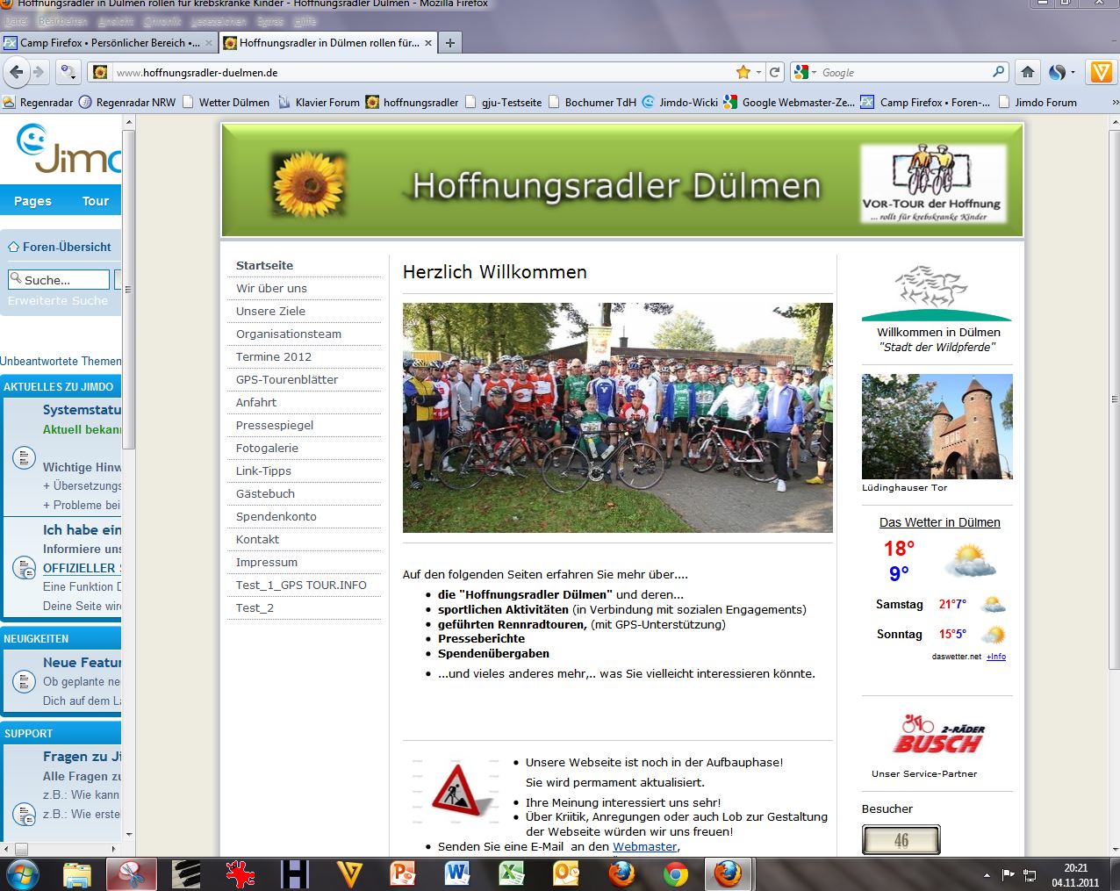Open the Jimdo-Wicki bookmark

[x=680, y=102]
